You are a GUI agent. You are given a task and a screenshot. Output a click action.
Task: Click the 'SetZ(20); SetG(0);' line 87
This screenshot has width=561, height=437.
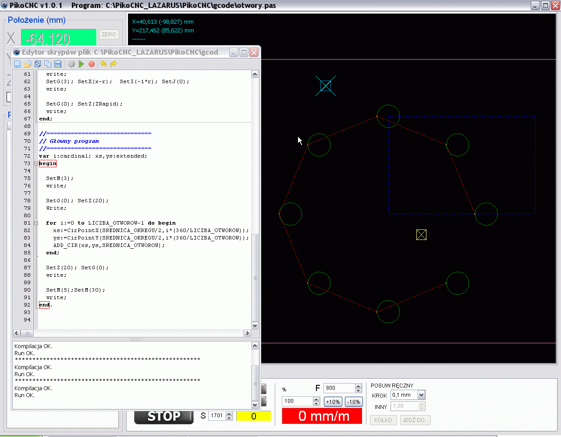(x=77, y=268)
